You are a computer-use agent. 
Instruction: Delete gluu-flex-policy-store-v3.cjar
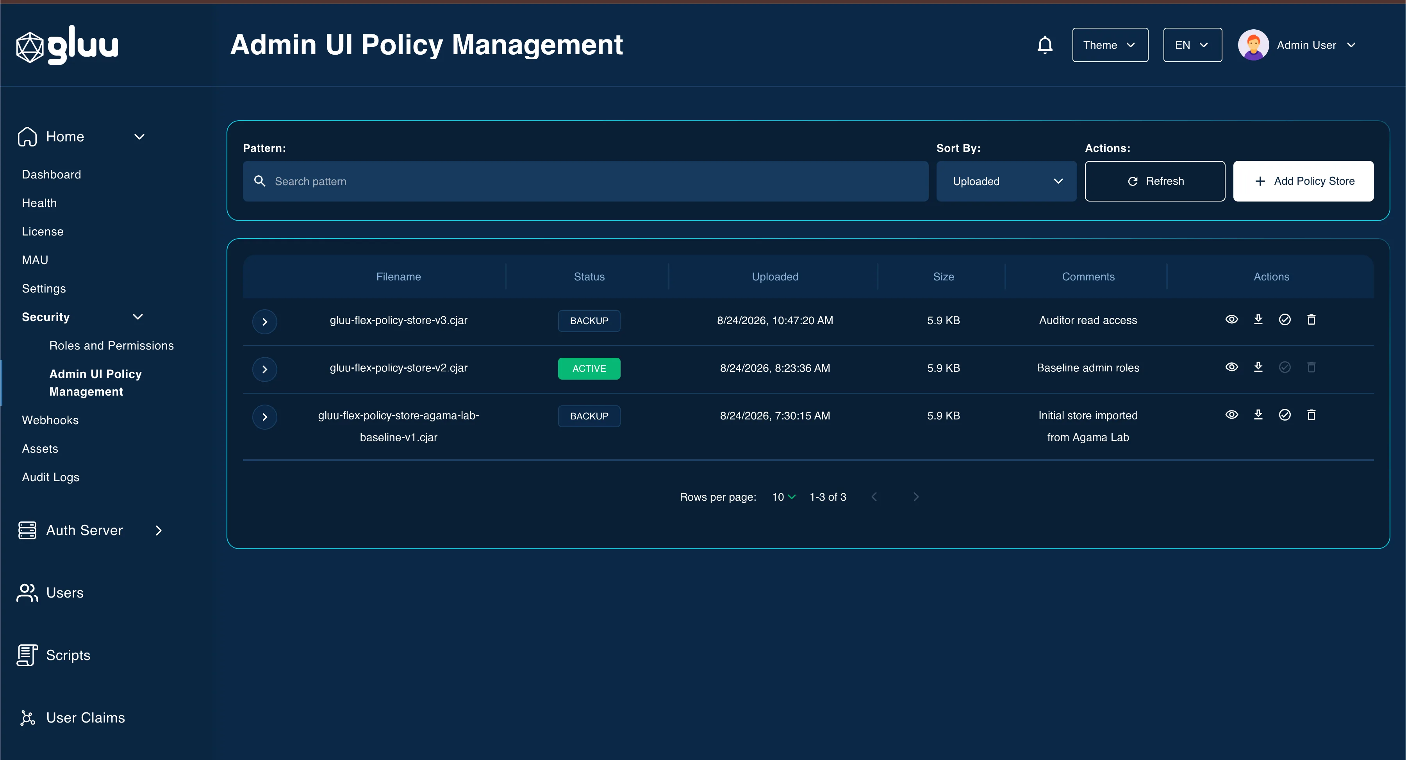coord(1311,319)
